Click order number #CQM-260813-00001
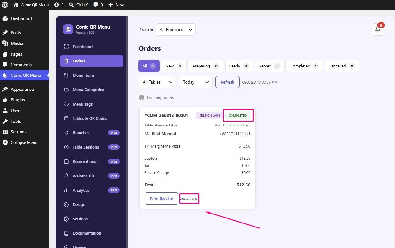This screenshot has height=248, width=395. 166,115
